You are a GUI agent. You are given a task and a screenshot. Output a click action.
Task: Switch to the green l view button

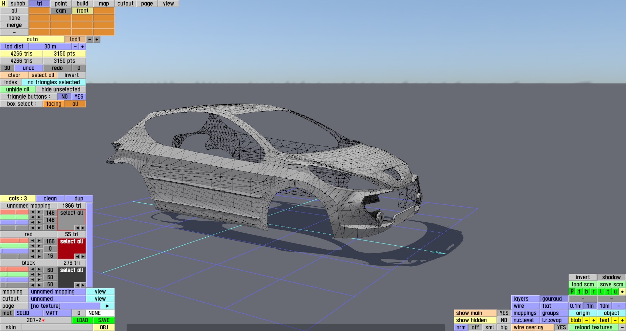[x=601, y=292]
